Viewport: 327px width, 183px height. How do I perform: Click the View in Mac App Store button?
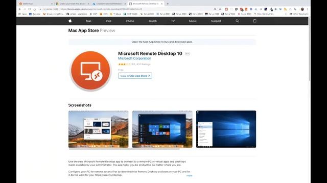pos(135,76)
